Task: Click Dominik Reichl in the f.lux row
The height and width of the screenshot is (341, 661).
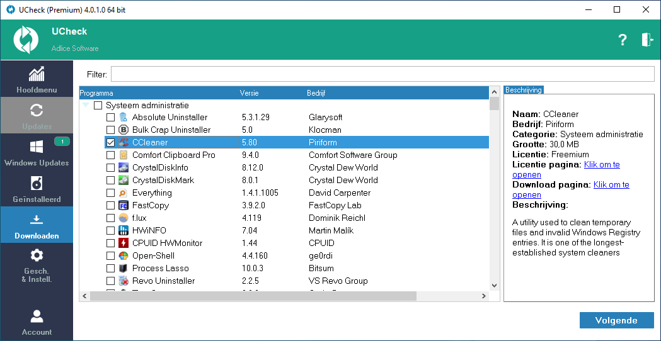Action: point(337,218)
